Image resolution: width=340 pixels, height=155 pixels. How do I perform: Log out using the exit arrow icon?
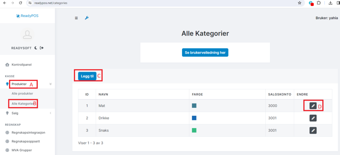point(42,48)
